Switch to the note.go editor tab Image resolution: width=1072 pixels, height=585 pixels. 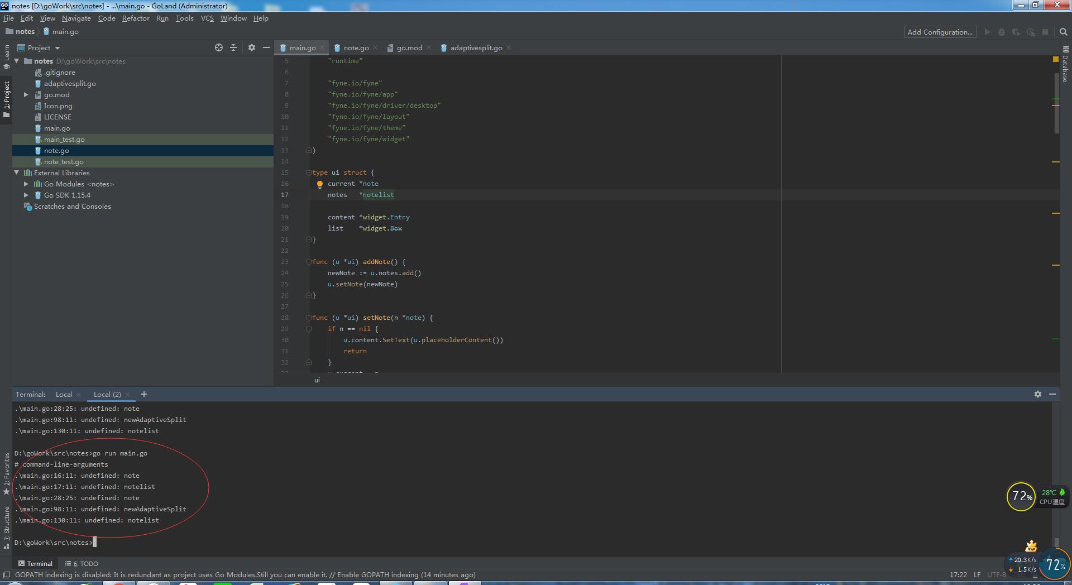(356, 47)
